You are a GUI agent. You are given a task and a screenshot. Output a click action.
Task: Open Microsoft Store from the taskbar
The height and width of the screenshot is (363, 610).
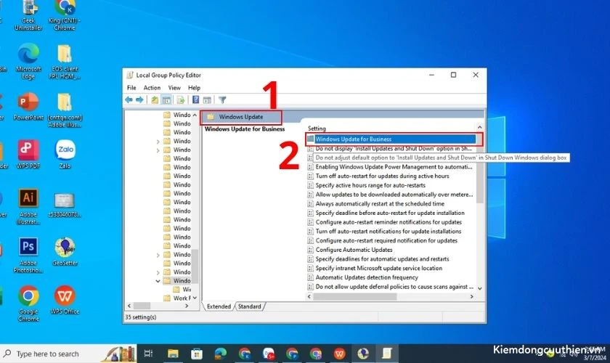coord(197,354)
